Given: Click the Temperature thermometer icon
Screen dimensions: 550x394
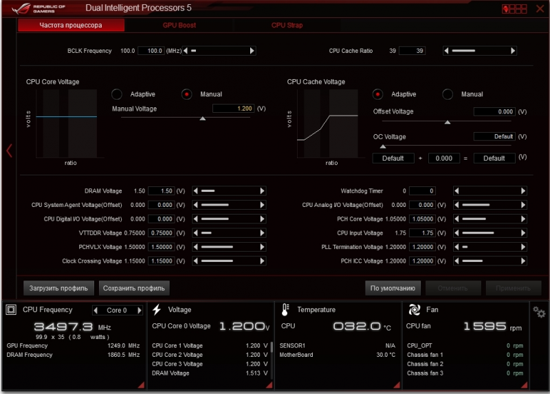Looking at the screenshot, I should point(285,309).
